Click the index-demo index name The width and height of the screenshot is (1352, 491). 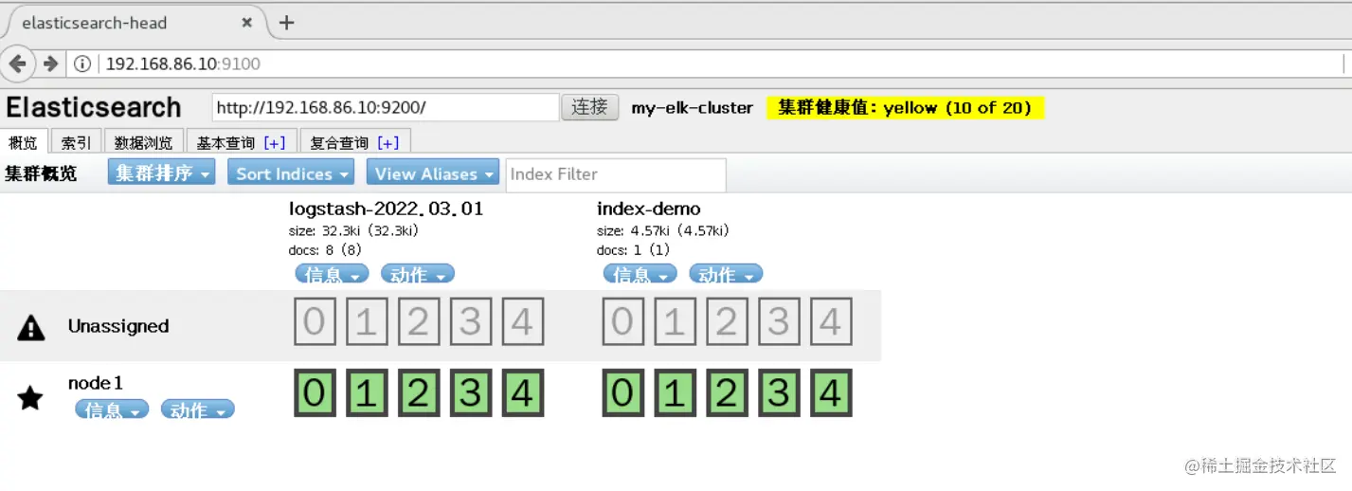(x=648, y=209)
